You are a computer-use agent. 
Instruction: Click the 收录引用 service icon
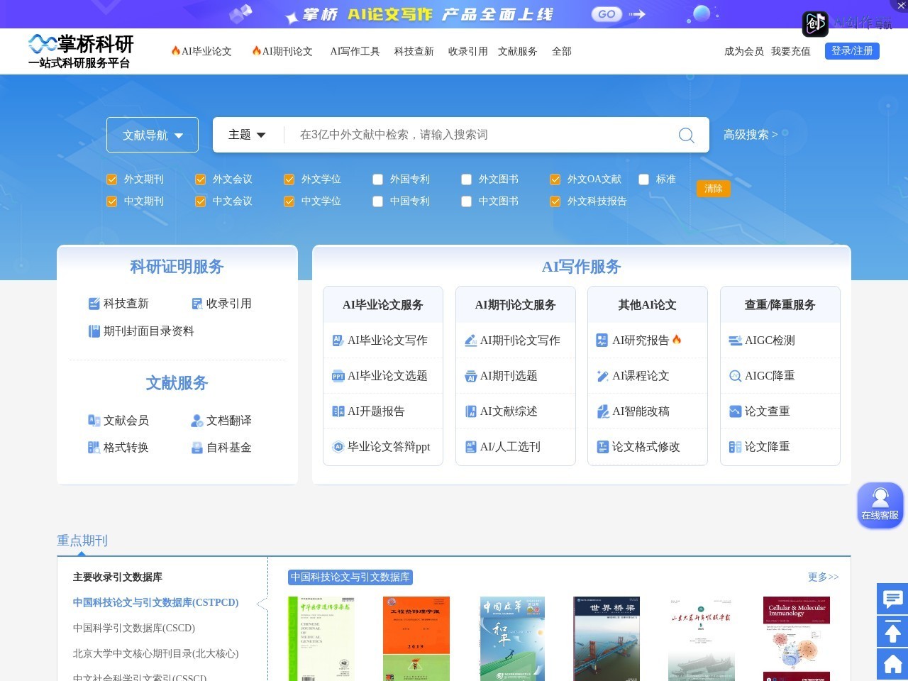point(197,304)
